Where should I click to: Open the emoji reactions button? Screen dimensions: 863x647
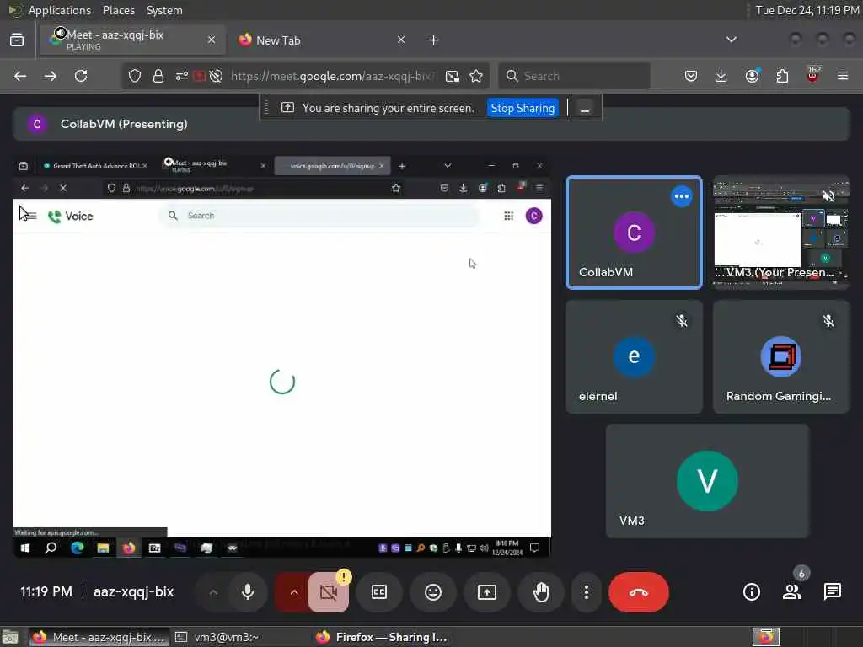point(433,592)
